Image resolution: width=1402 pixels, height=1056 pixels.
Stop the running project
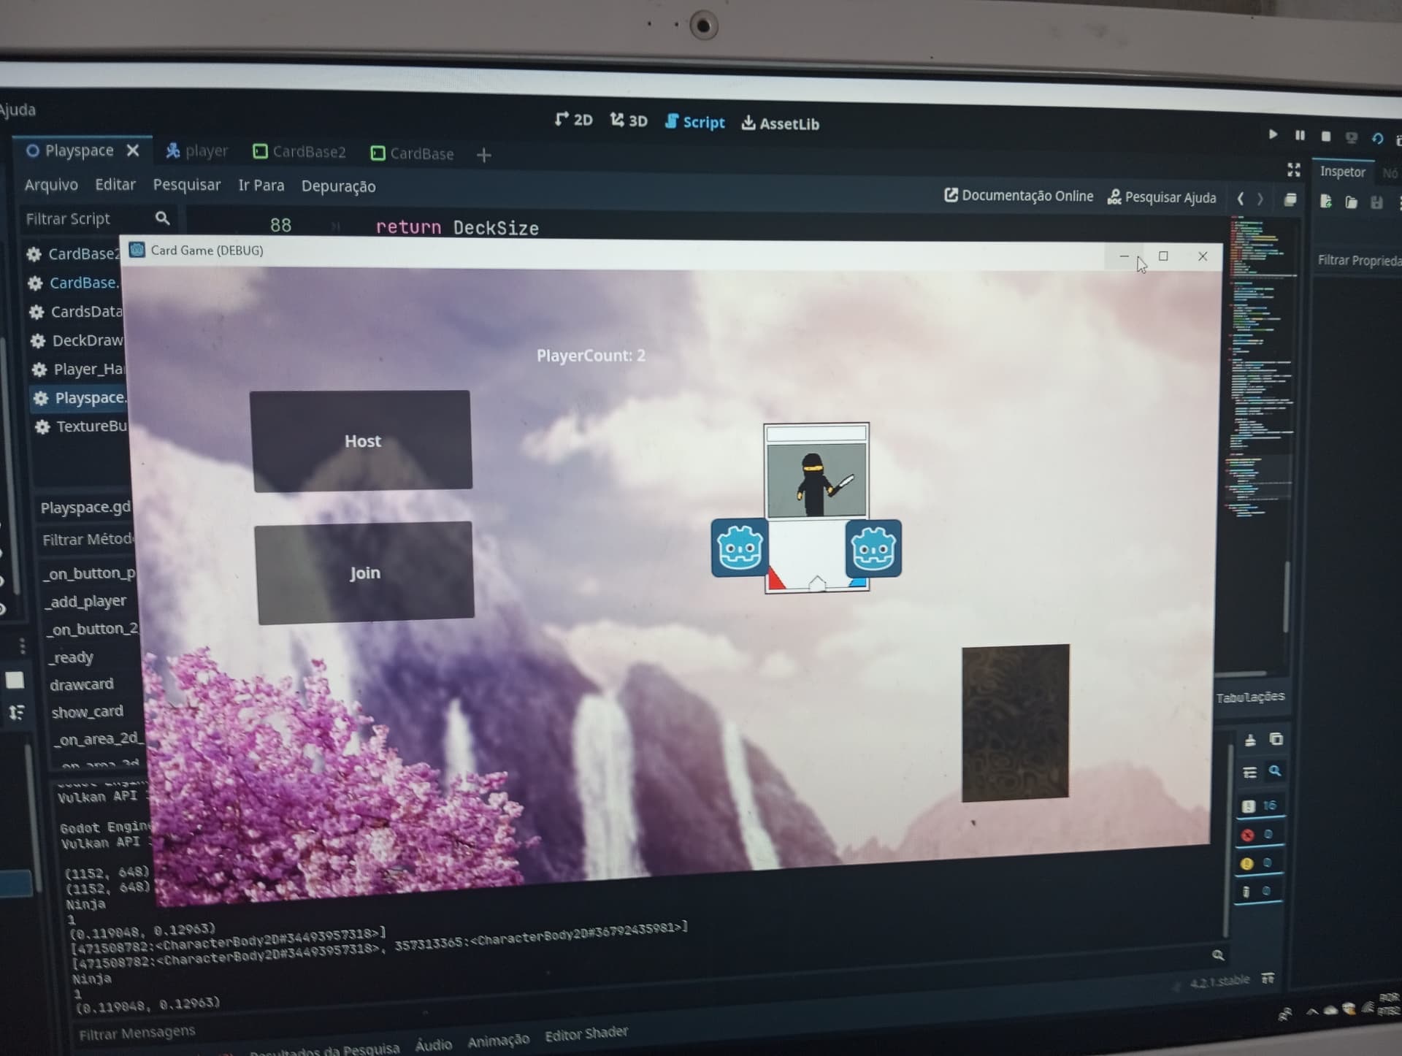[x=1326, y=136]
